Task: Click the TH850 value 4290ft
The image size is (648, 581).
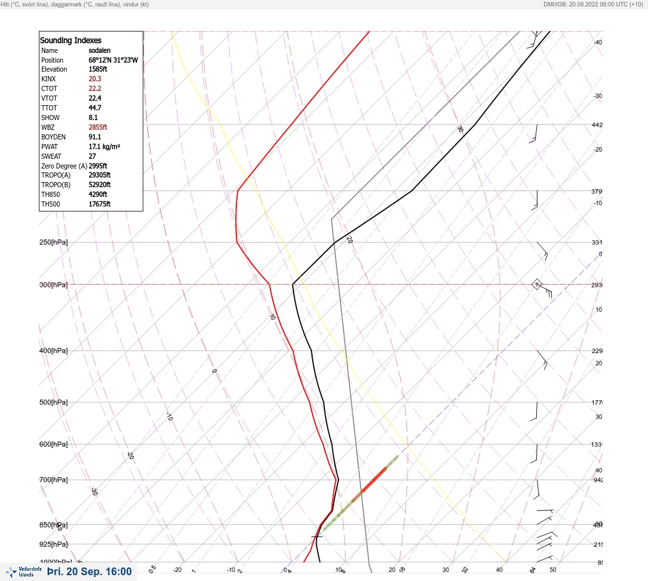Action: pyautogui.click(x=98, y=194)
